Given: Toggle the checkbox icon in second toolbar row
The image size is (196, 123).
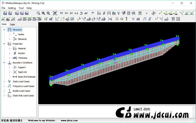Looking at the screenshot, I should click(72, 19).
